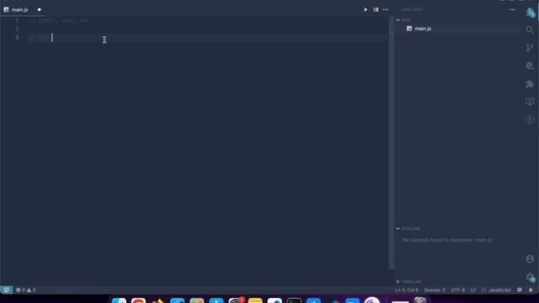
Task: Open the Source Control view
Action: (x=530, y=48)
